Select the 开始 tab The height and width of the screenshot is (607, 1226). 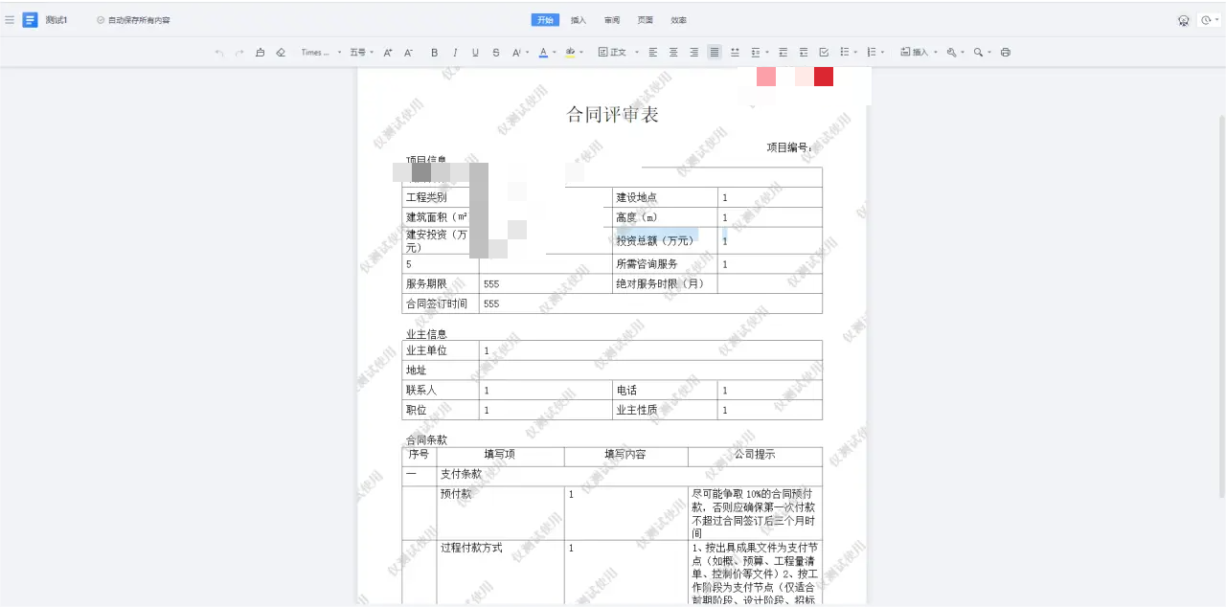tap(545, 20)
